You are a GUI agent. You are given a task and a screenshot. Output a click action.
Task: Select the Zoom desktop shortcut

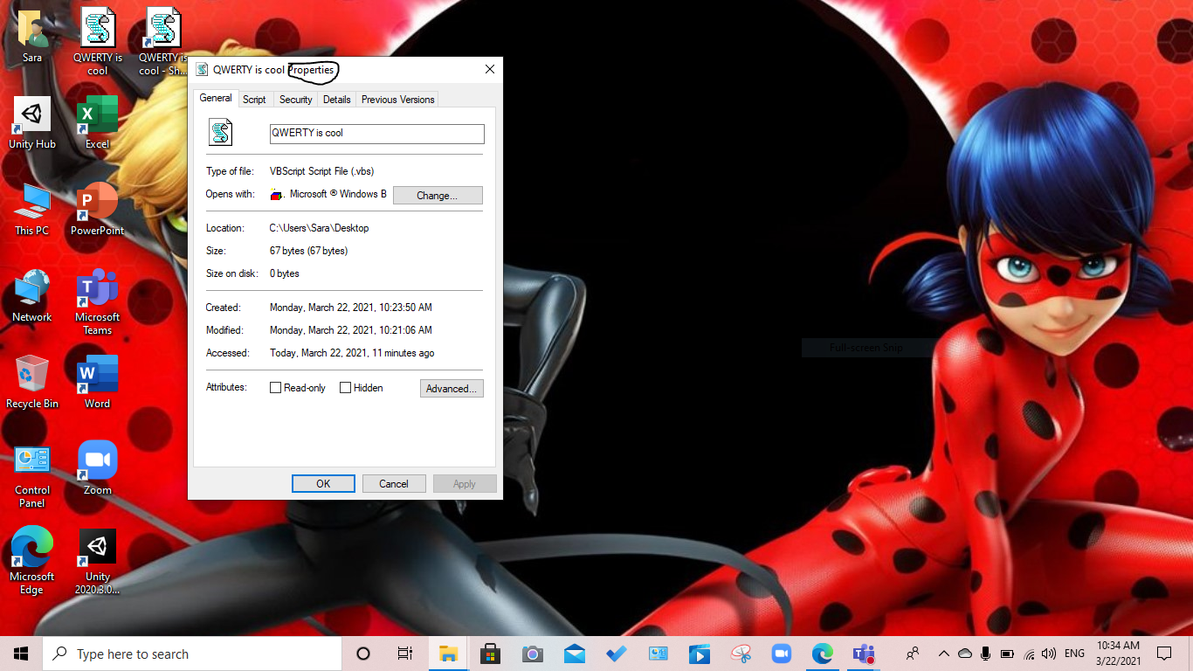(x=98, y=468)
